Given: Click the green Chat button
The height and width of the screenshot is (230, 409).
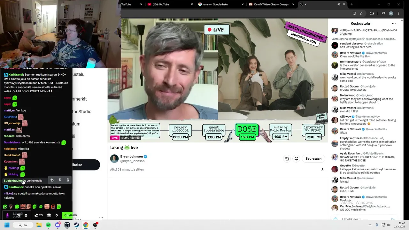Looking at the screenshot, I should (67, 215).
